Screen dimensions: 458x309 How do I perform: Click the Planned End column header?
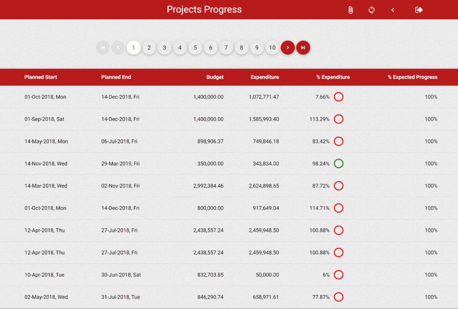click(x=116, y=77)
